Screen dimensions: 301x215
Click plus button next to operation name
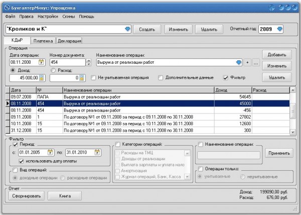click(x=247, y=63)
